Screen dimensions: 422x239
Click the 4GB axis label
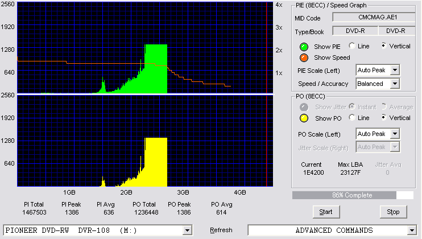click(240, 192)
